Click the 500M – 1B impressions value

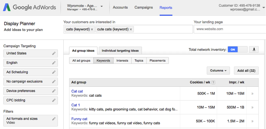pos(235,107)
